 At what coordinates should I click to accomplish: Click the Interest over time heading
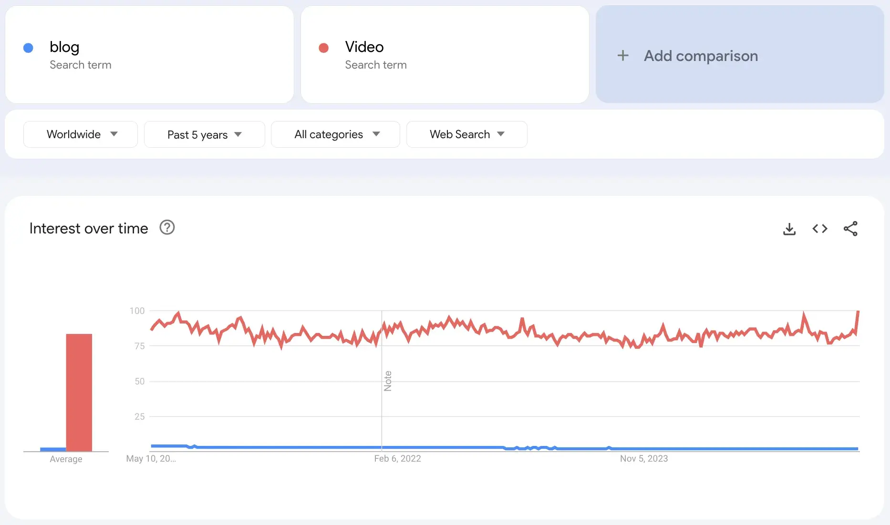(x=89, y=229)
